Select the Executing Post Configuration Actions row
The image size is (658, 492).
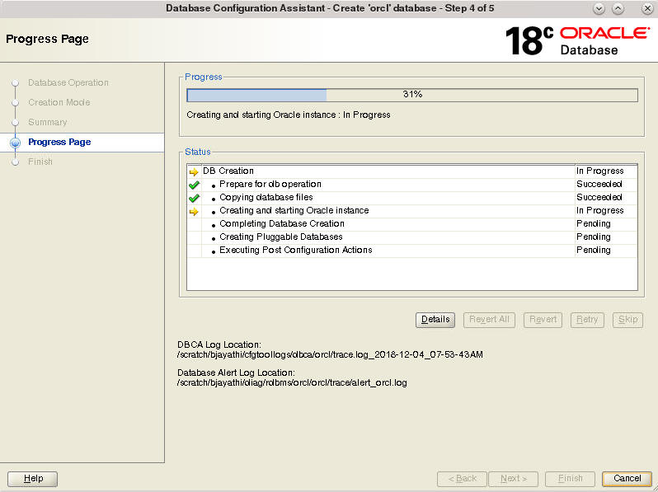[x=412, y=251]
